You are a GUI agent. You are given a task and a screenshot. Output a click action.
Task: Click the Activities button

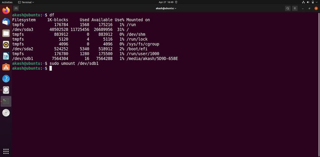pos(7,2)
